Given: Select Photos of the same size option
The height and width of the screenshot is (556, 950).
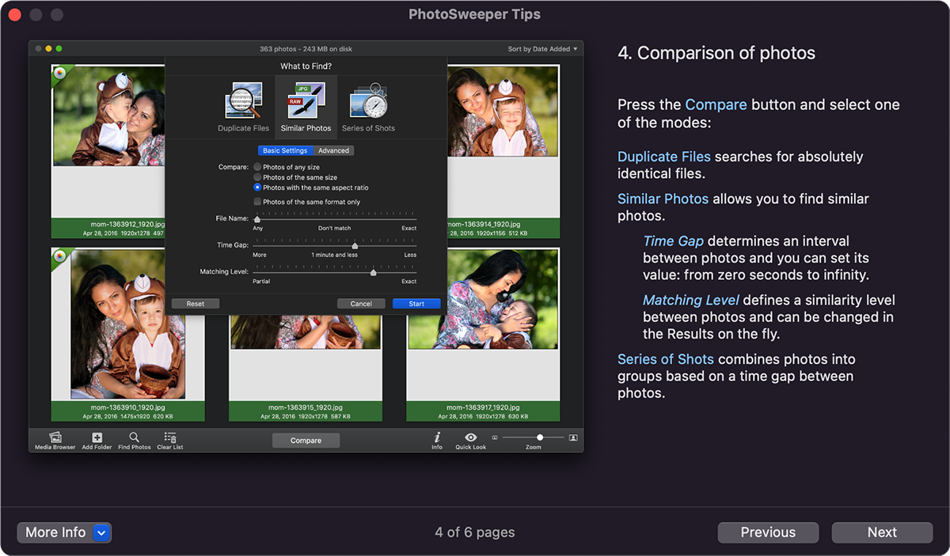Looking at the screenshot, I should [257, 177].
